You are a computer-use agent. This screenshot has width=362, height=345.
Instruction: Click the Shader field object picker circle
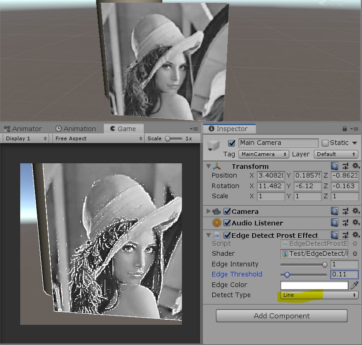point(355,253)
